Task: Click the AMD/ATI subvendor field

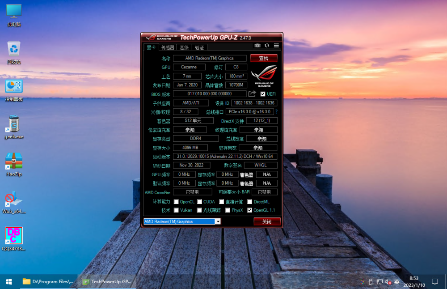Action: (191, 103)
